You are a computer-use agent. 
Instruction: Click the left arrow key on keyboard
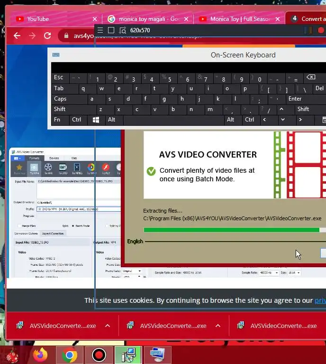(264, 120)
